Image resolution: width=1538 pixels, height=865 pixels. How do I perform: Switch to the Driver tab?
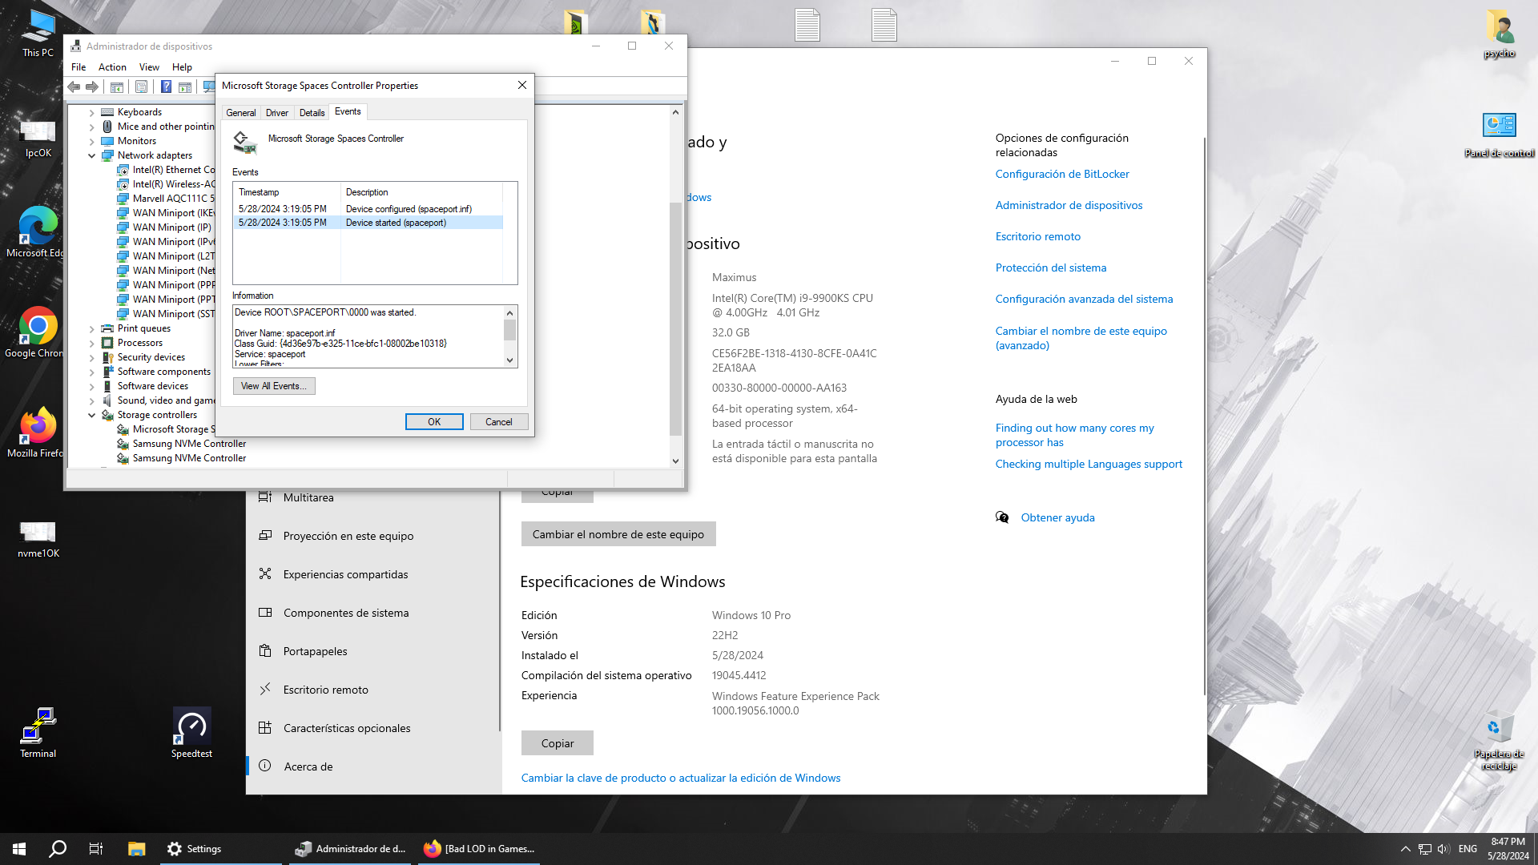277,113
